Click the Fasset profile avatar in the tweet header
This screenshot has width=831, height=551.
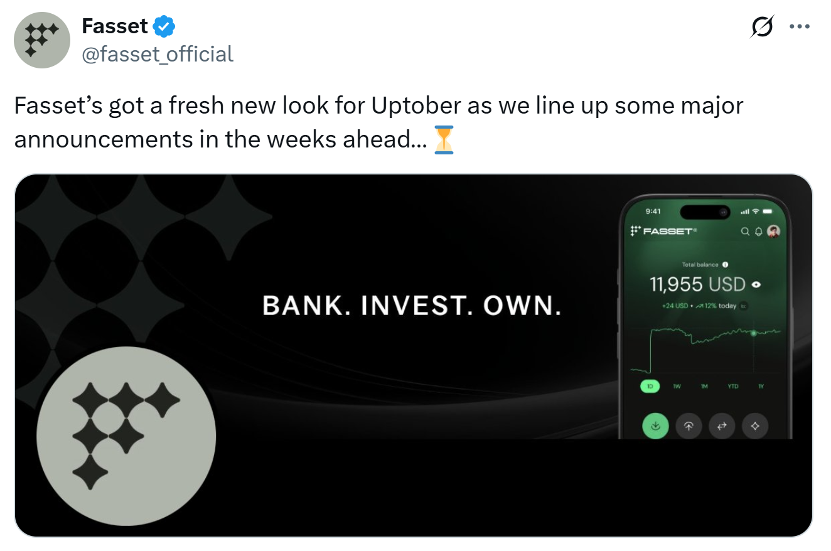pos(41,40)
